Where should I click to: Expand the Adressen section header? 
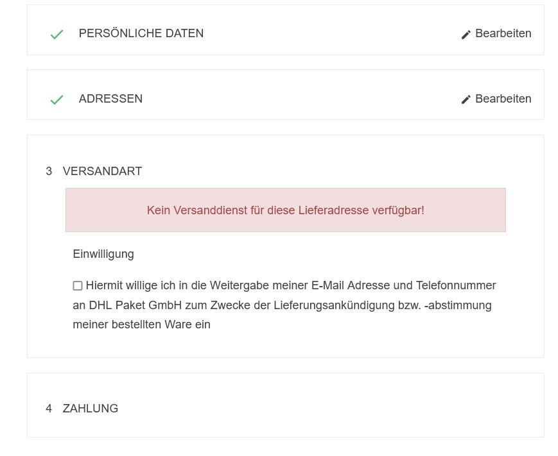tap(110, 99)
